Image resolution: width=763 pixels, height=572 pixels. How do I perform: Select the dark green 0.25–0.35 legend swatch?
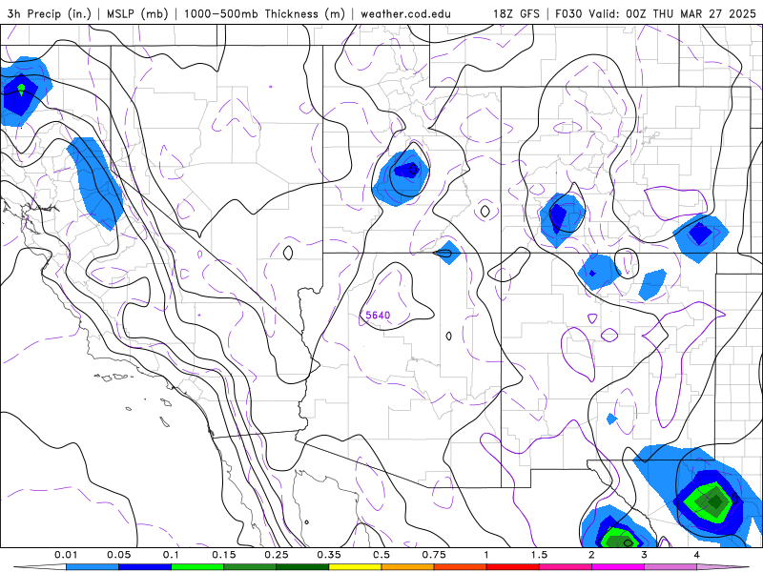[302, 567]
